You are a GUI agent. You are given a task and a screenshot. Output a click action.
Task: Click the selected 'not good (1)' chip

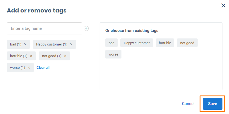click(x=52, y=56)
